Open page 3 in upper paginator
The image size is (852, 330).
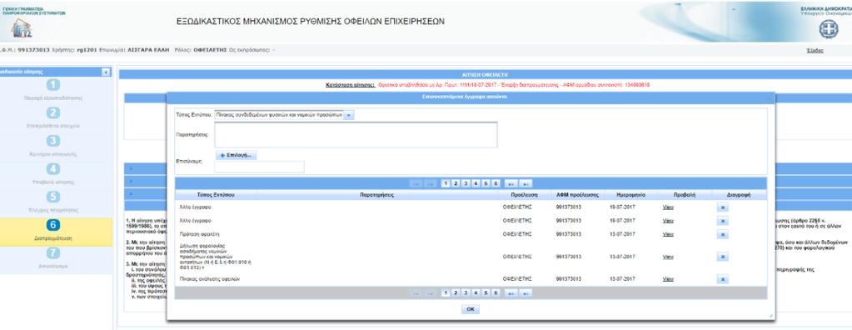tap(466, 184)
